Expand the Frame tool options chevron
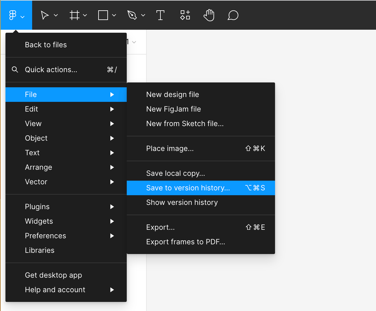Image resolution: width=376 pixels, height=311 pixels. [x=85, y=15]
